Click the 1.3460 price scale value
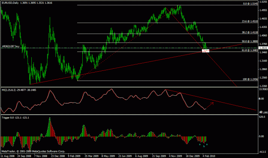Viewport: 268px width, 158px height. point(263,52)
